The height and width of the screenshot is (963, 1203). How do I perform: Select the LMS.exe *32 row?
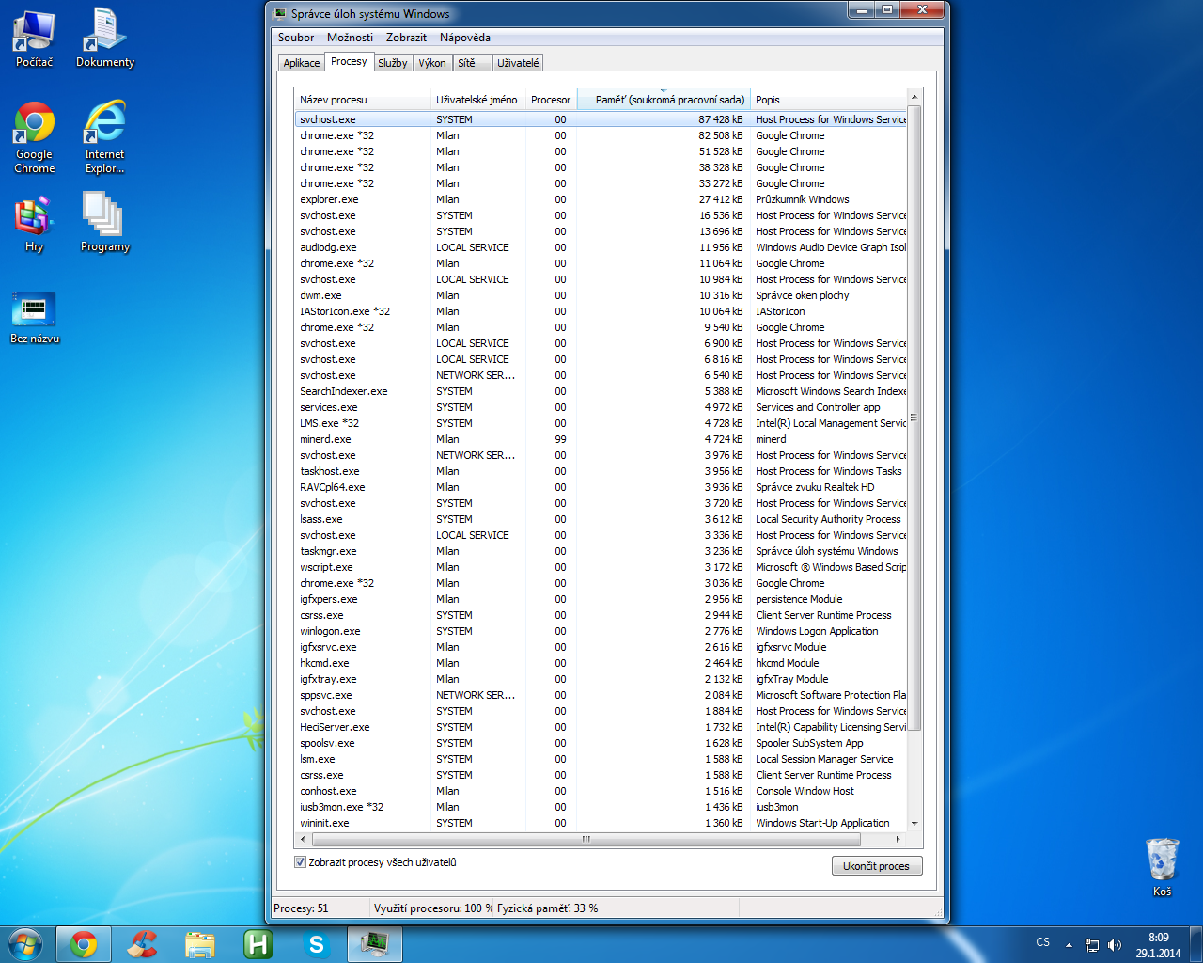coord(601,423)
